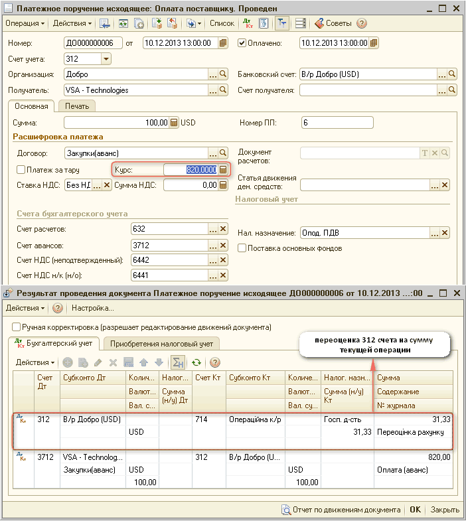Expand the Счет учета 312 dropdown
This screenshot has width=466, height=521.
[x=106, y=59]
